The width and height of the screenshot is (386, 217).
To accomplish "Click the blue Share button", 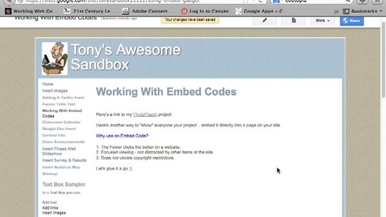I will [352, 21].
